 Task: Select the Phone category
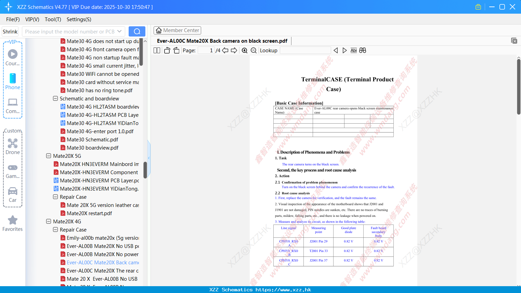pos(13,81)
